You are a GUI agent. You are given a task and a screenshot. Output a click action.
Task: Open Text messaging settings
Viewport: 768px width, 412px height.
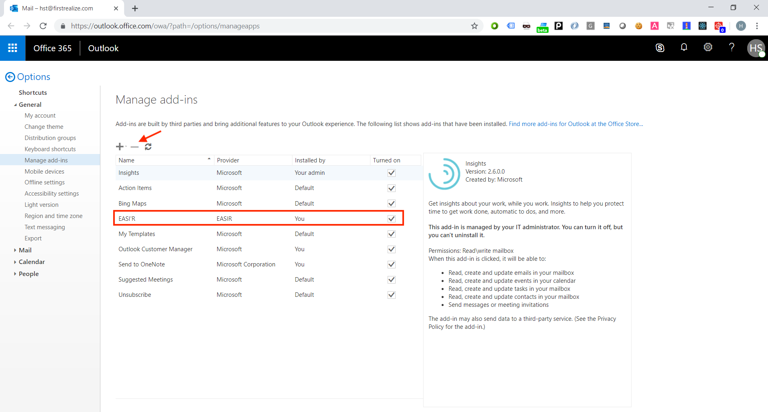[45, 227]
